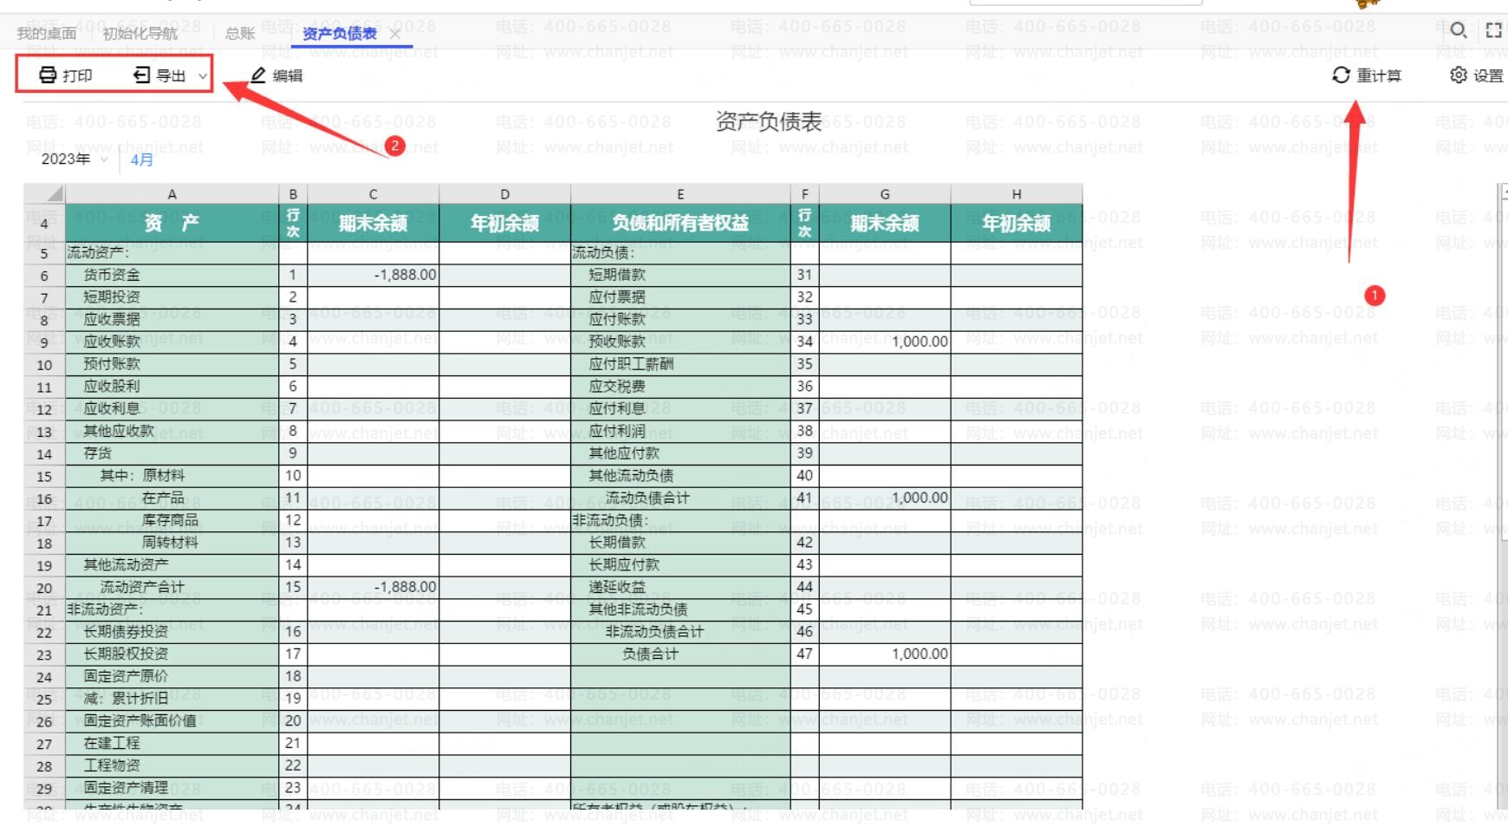The width and height of the screenshot is (1508, 827).
Task: Click -1,888.00 in the 流动资产合计 row
Action: point(373,587)
